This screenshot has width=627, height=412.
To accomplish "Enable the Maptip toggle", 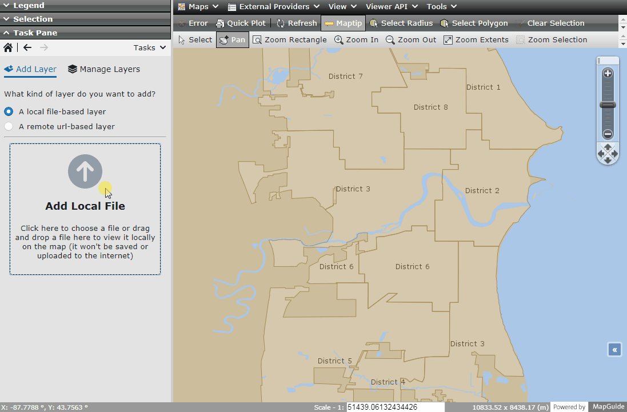I will (x=343, y=23).
